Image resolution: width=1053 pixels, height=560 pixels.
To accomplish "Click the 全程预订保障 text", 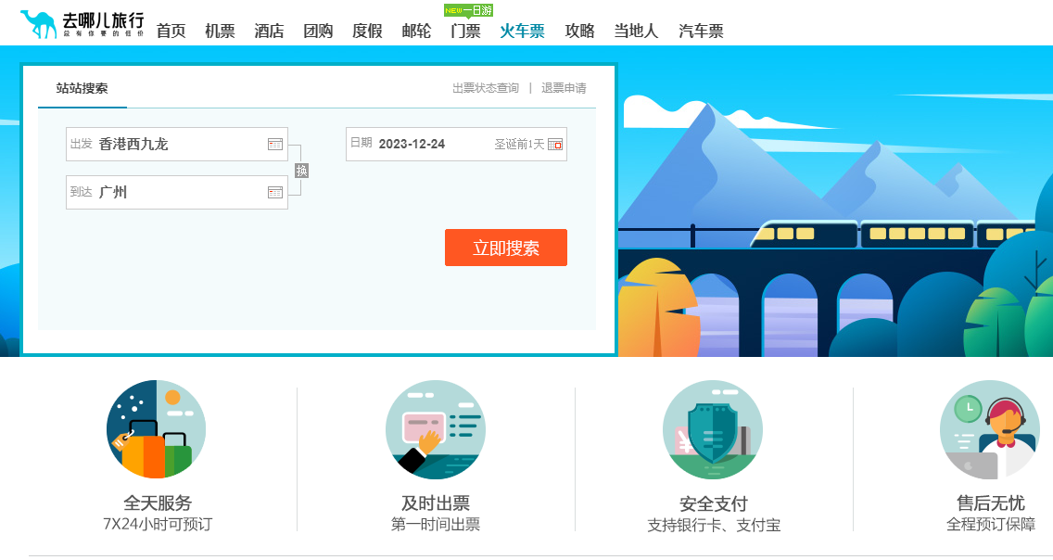I will coord(991,525).
